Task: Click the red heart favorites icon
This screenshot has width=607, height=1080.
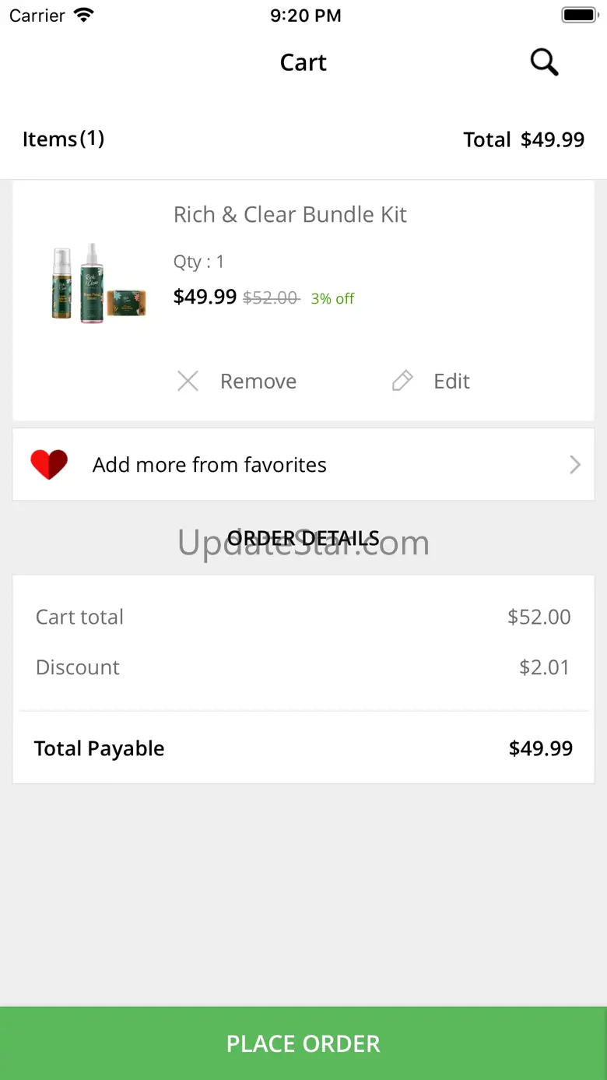Action: point(49,465)
